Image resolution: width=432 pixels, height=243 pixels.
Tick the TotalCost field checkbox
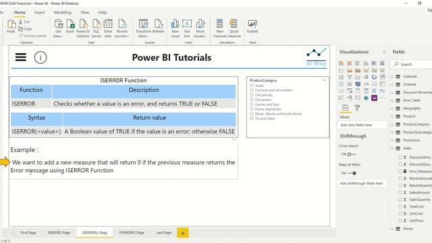click(400, 207)
